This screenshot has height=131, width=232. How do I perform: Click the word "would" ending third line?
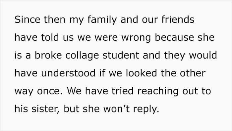(203, 55)
